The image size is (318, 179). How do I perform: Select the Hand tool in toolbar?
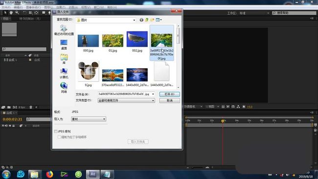[11, 13]
